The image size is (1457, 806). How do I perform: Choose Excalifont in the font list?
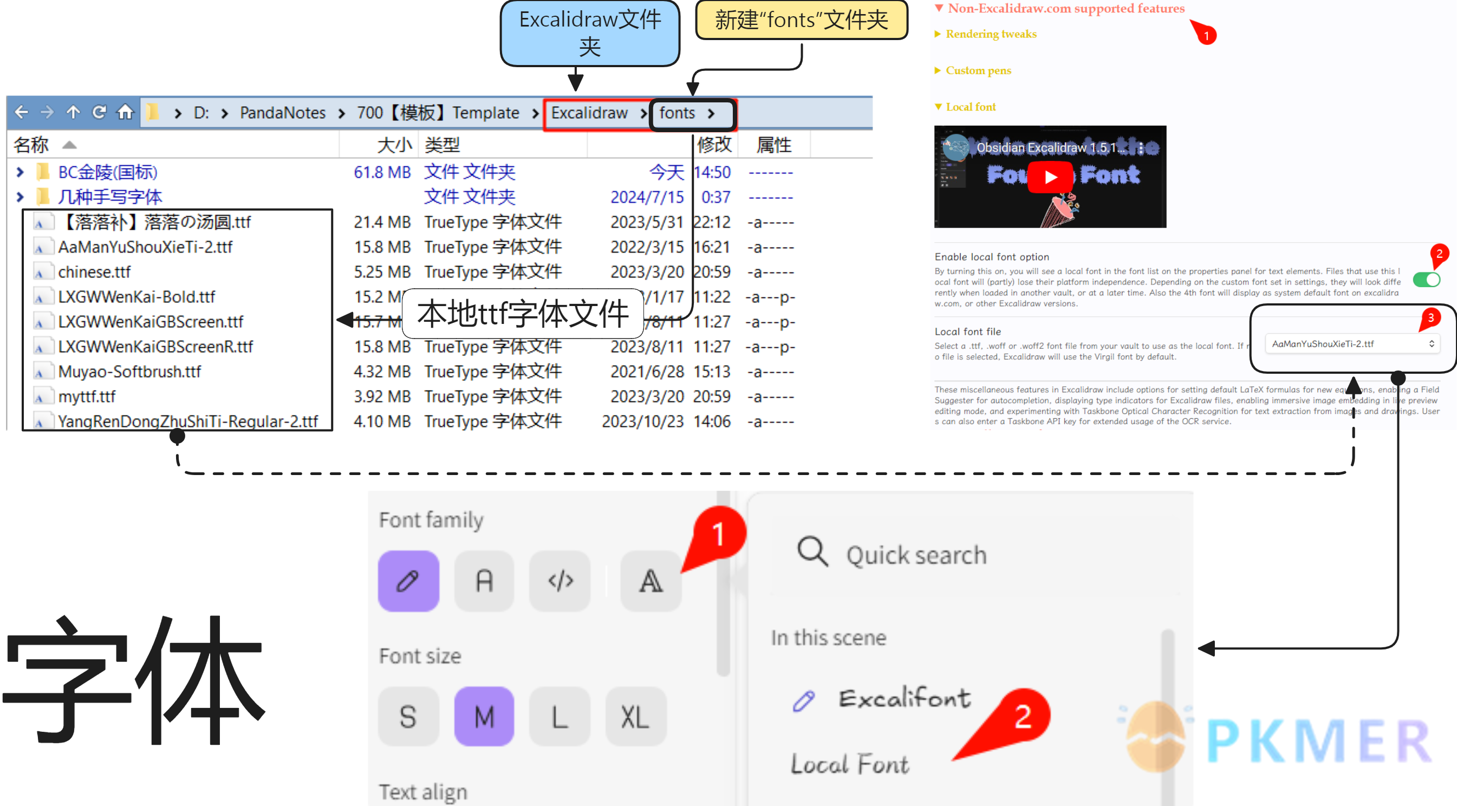[904, 699]
